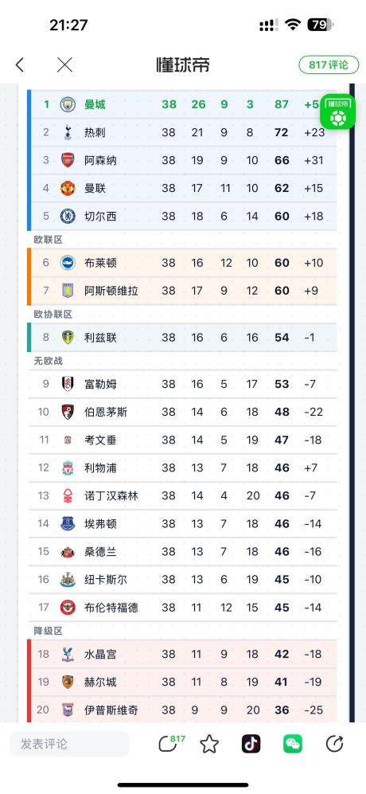Share via the TikTok icon
This screenshot has height=794, width=366.
pyautogui.click(x=251, y=743)
